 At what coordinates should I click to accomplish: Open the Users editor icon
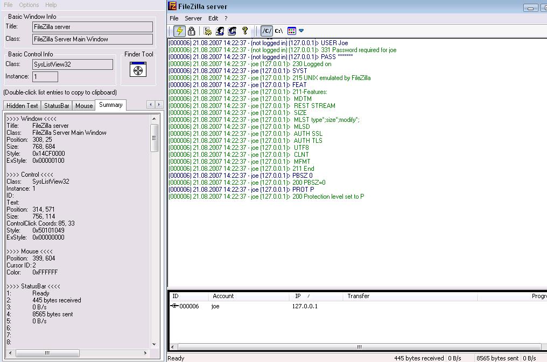220,31
